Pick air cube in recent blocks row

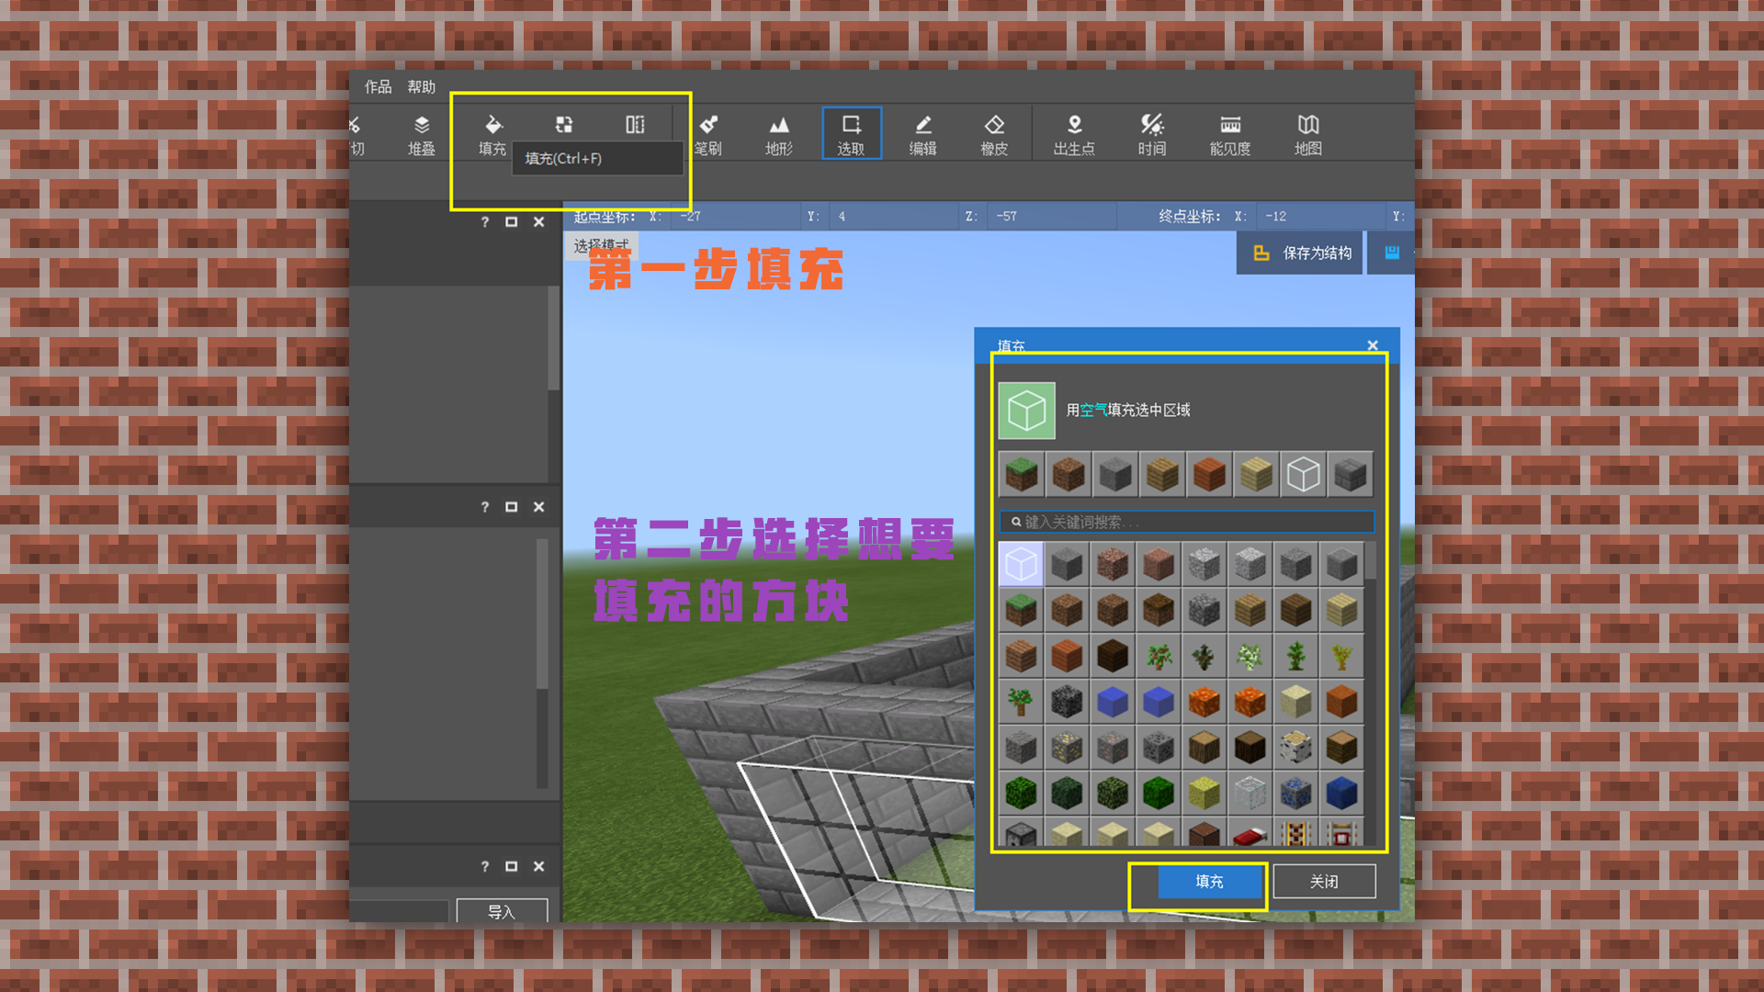point(1303,475)
